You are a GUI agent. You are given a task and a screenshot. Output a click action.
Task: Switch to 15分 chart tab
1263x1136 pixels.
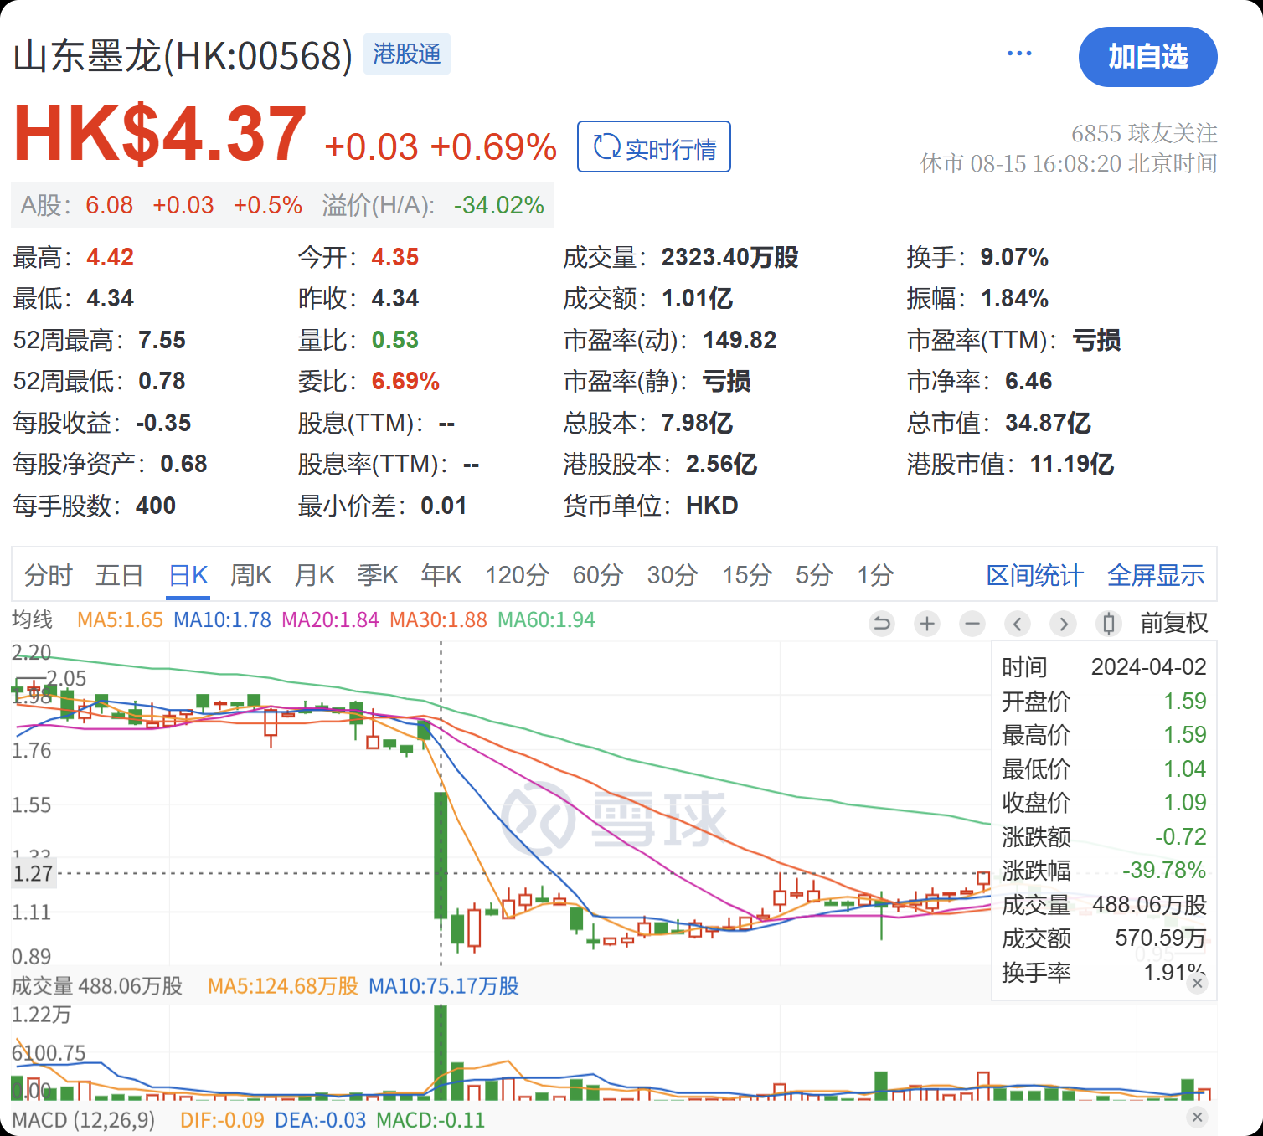747,575
